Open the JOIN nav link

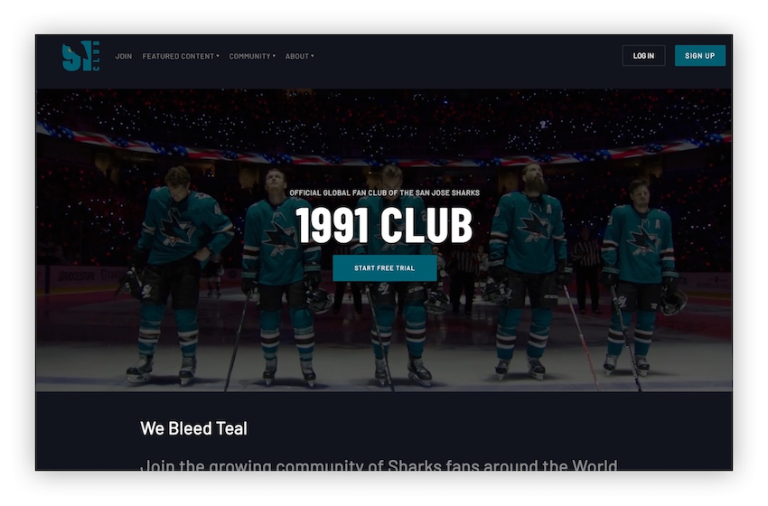pyautogui.click(x=124, y=56)
